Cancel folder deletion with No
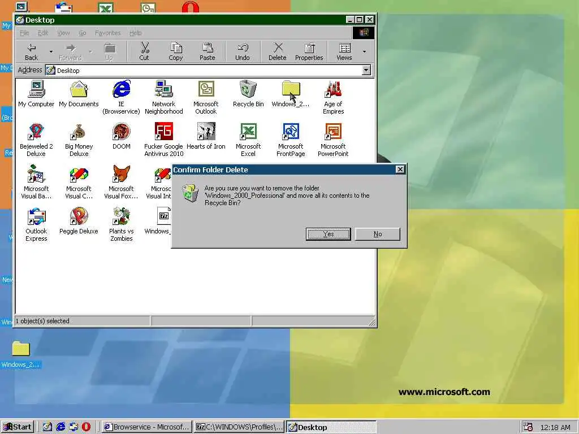 [377, 234]
